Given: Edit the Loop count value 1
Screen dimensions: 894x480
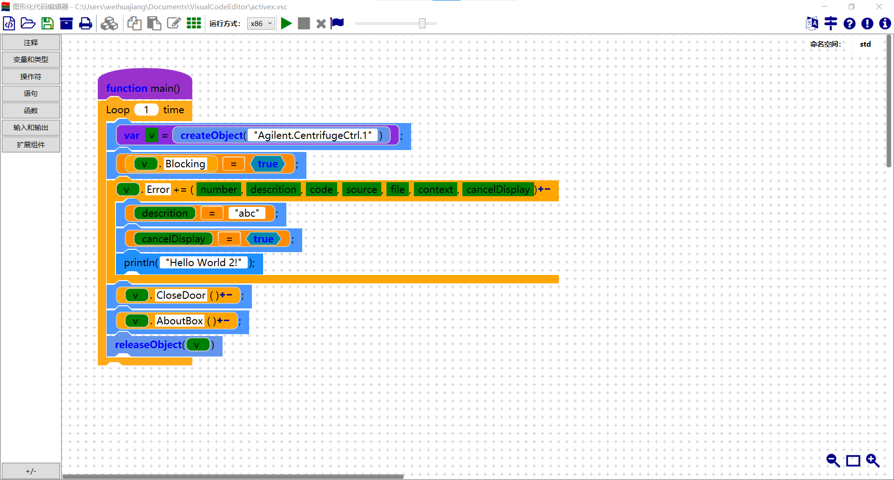Looking at the screenshot, I should point(146,110).
